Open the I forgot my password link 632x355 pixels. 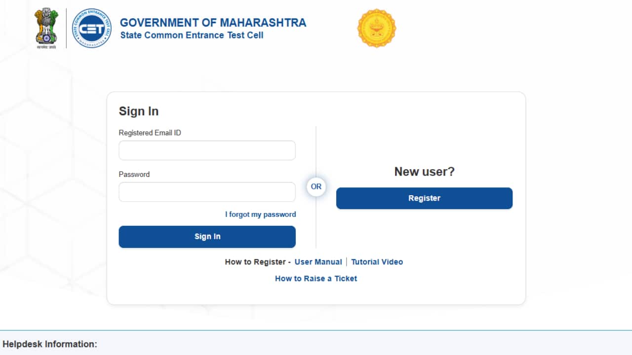260,214
